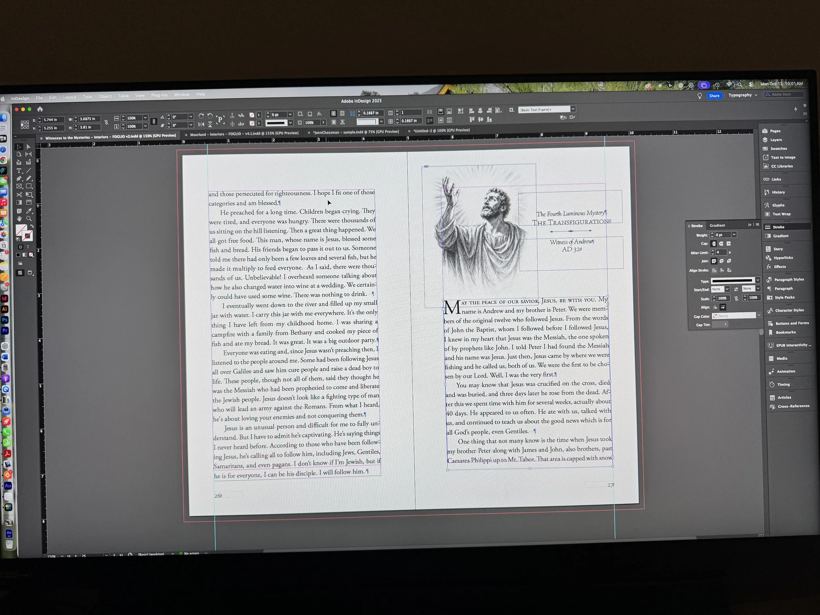Image resolution: width=820 pixels, height=615 pixels.
Task: Expand the stroke Weight dropdown
Action: click(x=734, y=235)
